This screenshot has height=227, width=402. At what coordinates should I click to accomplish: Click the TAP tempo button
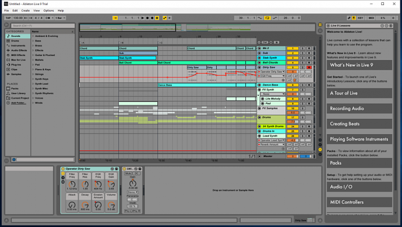click(8, 18)
